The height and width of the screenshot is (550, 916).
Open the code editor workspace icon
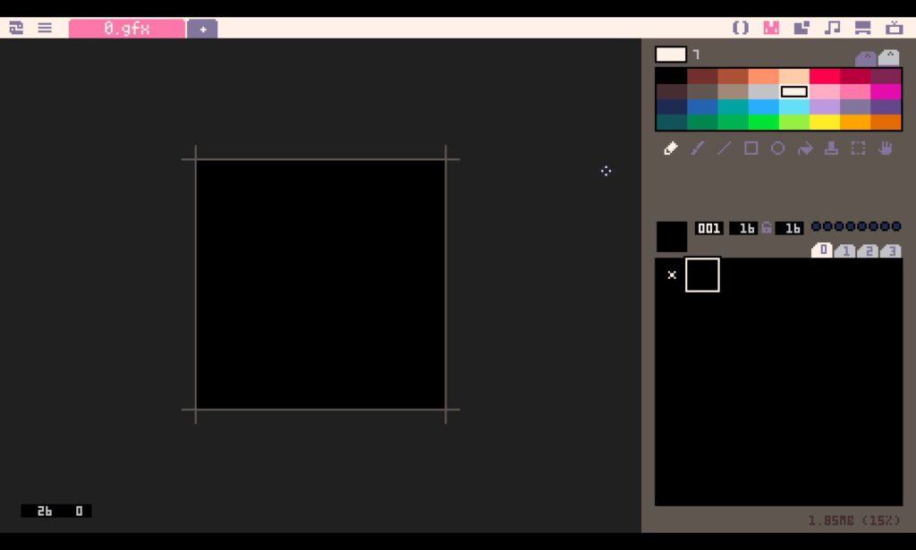point(741,28)
